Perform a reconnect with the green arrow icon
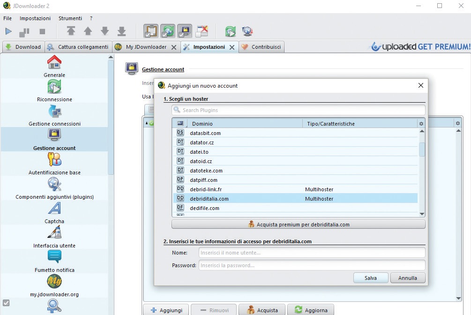 pyautogui.click(x=231, y=31)
